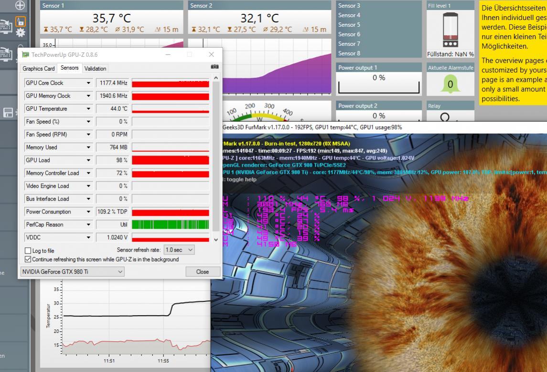This screenshot has width=547, height=372.
Task: Click the Aktuelle Alarmstufe header
Action: [450, 68]
